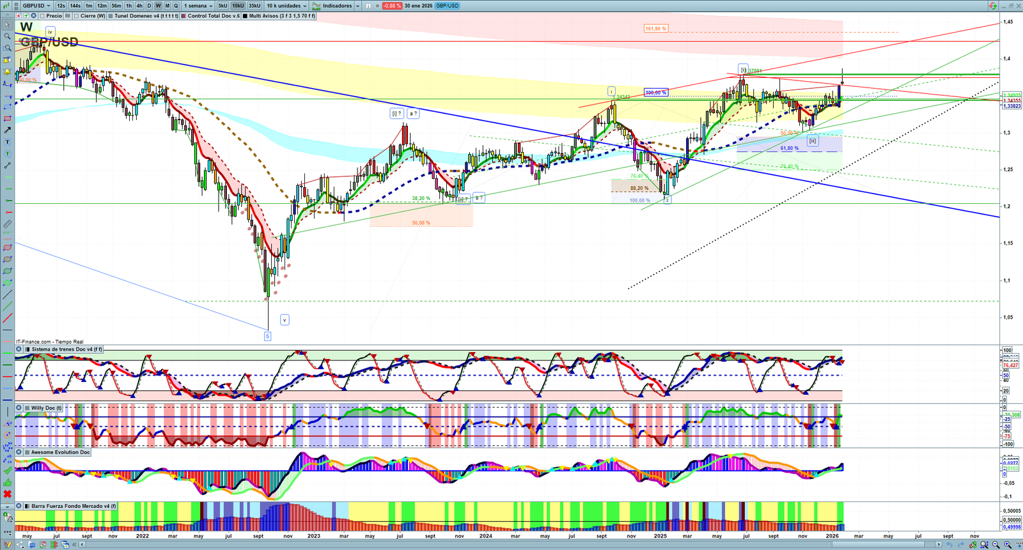Expand the three dots more options menu

[8, 532]
